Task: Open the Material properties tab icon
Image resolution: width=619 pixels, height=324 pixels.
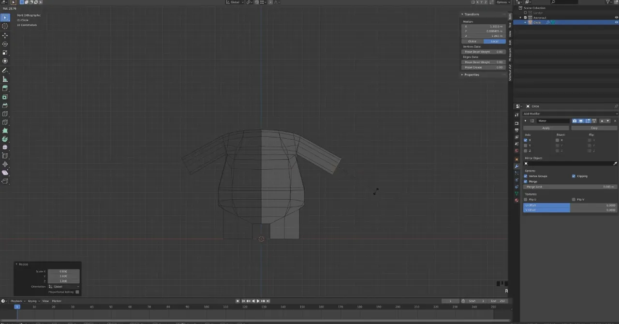Action: coord(516,200)
